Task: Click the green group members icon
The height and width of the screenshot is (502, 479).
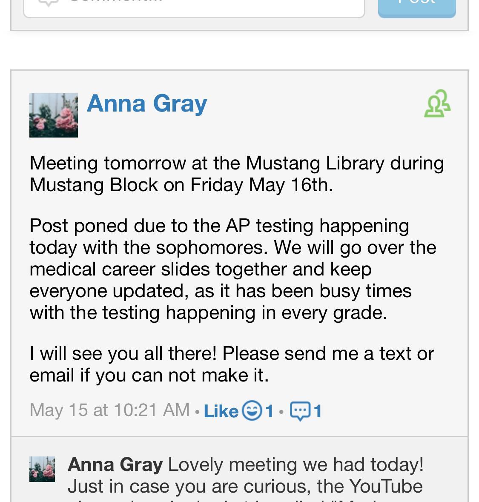Action: (437, 103)
